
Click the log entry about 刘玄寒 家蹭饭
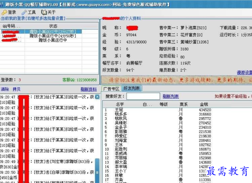point(47,164)
